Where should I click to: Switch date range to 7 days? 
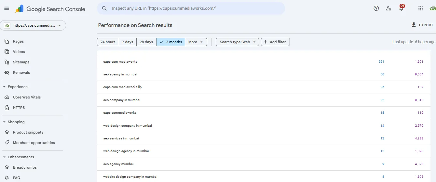[128, 42]
